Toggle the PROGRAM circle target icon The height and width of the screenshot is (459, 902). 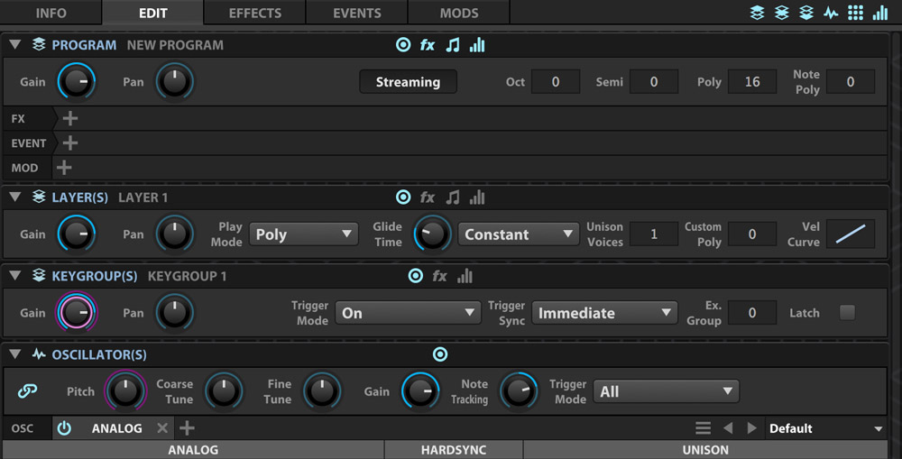403,44
